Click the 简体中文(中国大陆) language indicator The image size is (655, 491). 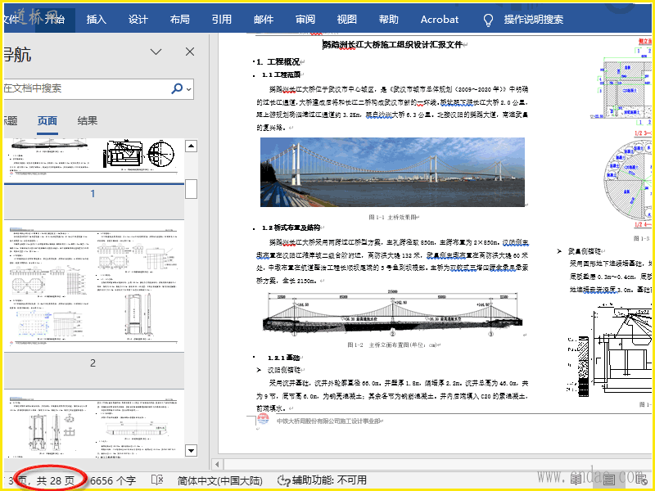tap(219, 480)
